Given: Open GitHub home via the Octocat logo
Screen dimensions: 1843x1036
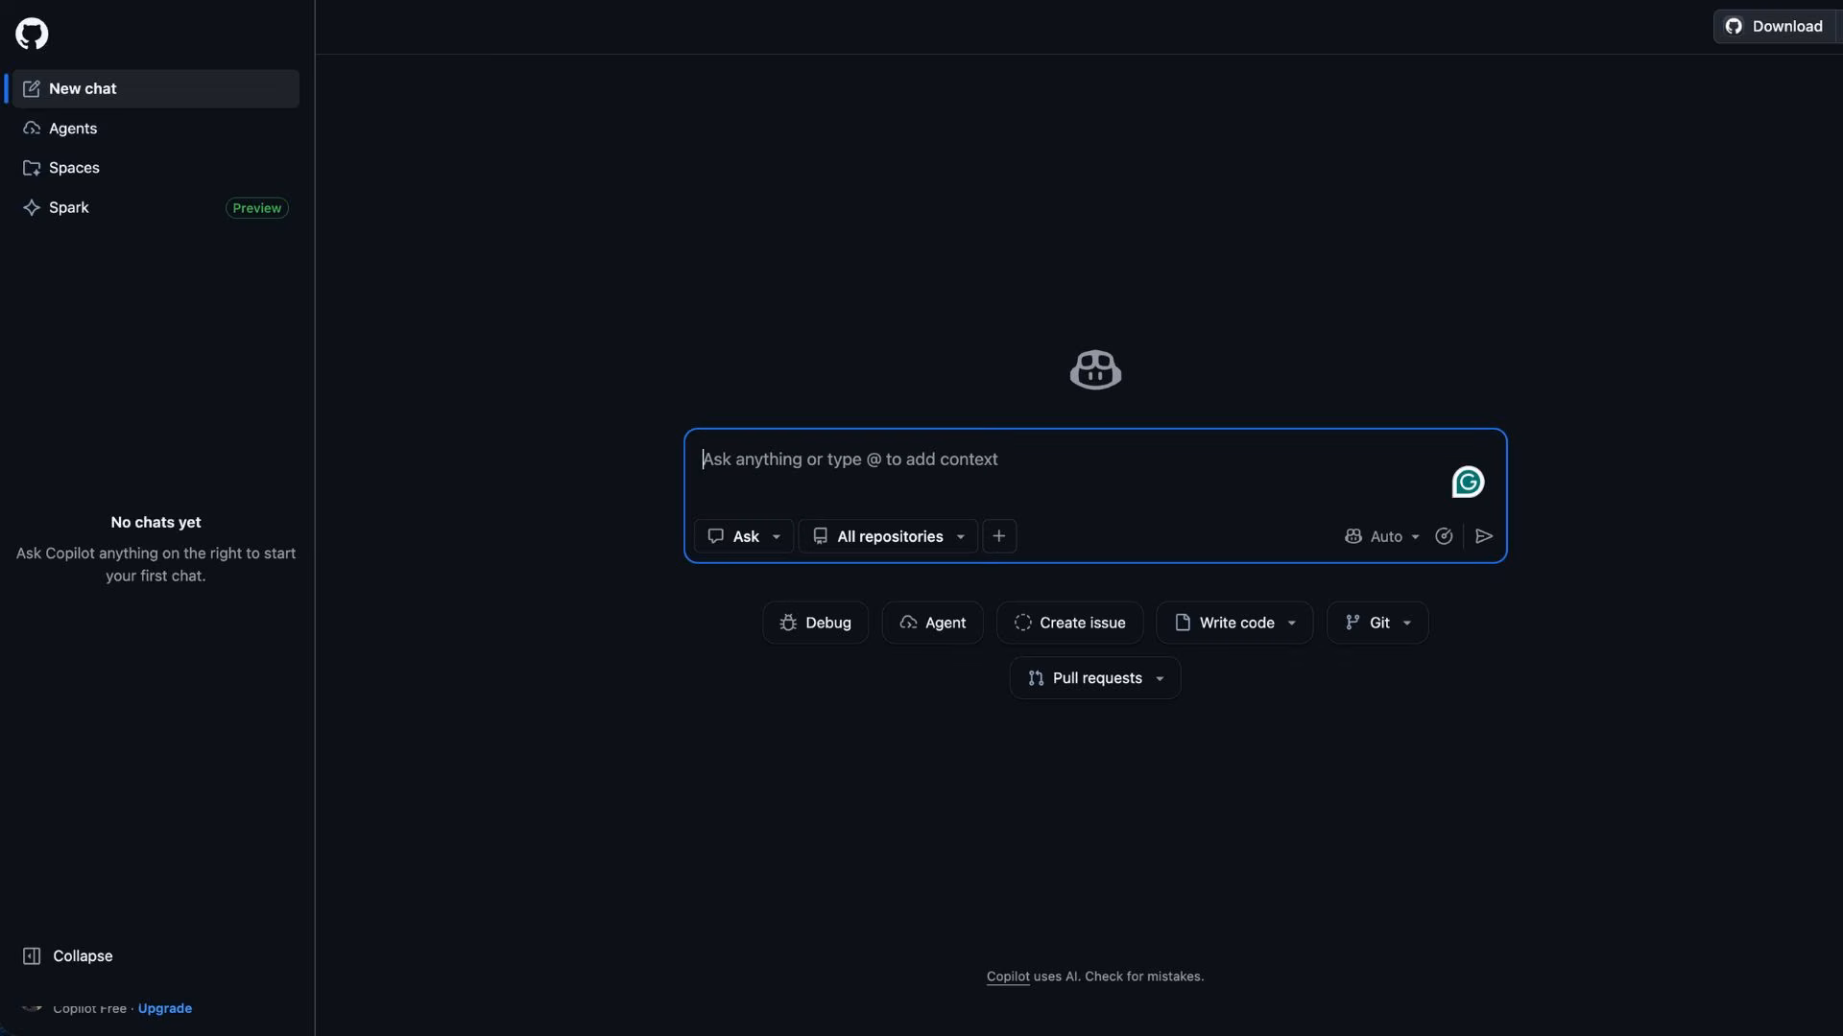Looking at the screenshot, I should [32, 34].
